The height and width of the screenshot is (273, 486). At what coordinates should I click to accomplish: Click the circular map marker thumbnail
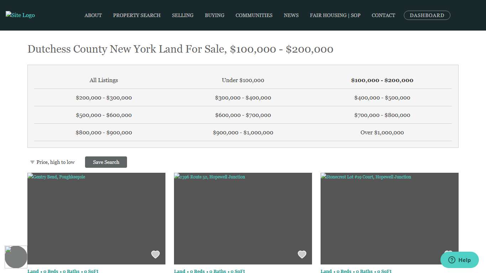coord(16,257)
